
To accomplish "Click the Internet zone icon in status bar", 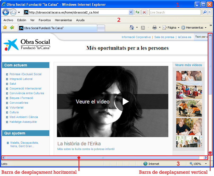I will [146, 164].
